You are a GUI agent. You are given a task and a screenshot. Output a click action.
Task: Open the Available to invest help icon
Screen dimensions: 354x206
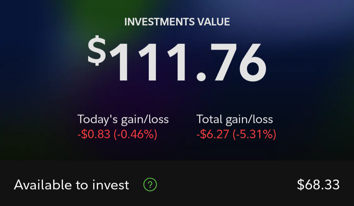150,185
